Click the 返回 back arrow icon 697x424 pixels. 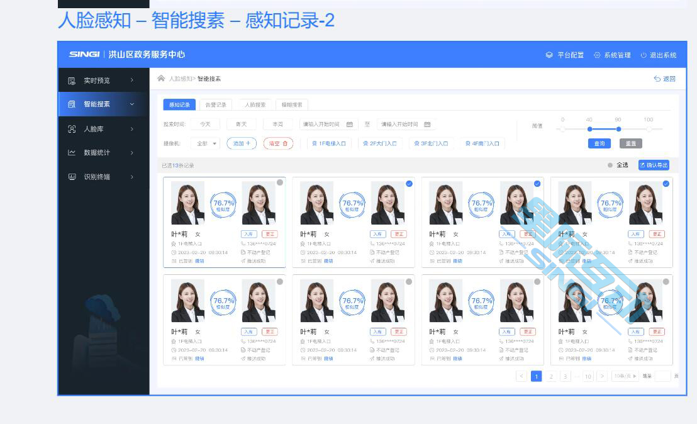[x=657, y=79]
